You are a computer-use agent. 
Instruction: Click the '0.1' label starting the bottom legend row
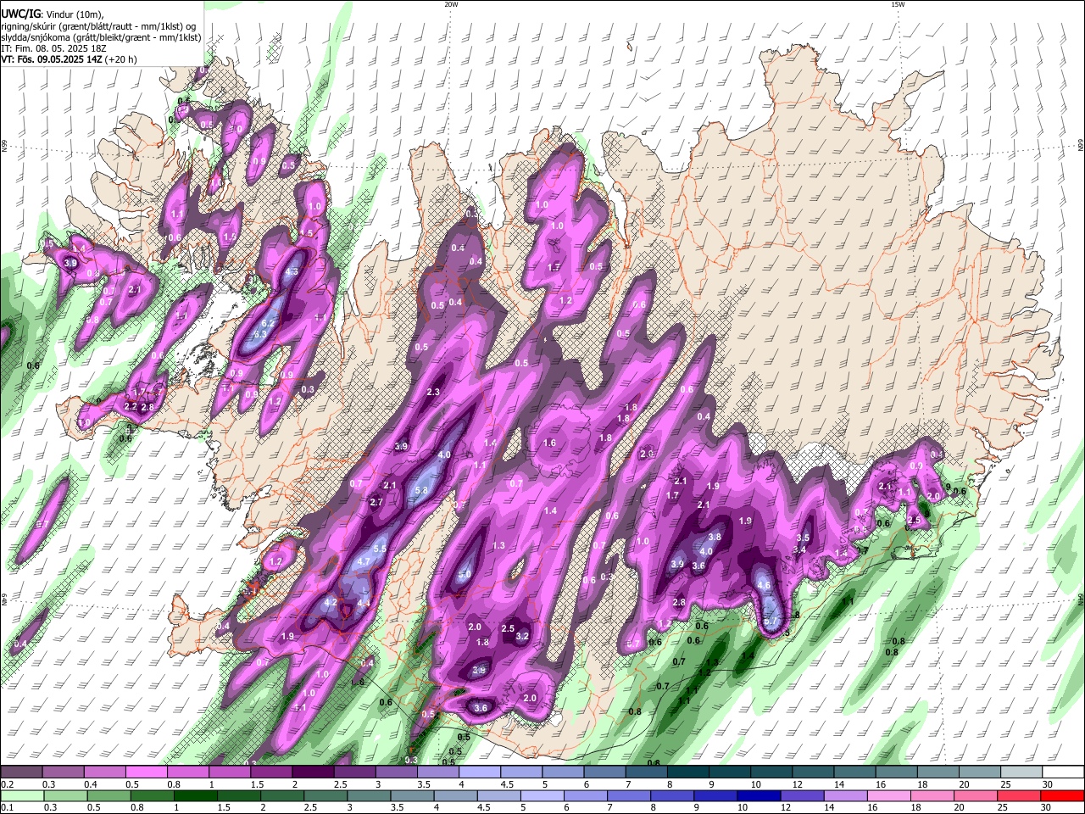pos(7,808)
